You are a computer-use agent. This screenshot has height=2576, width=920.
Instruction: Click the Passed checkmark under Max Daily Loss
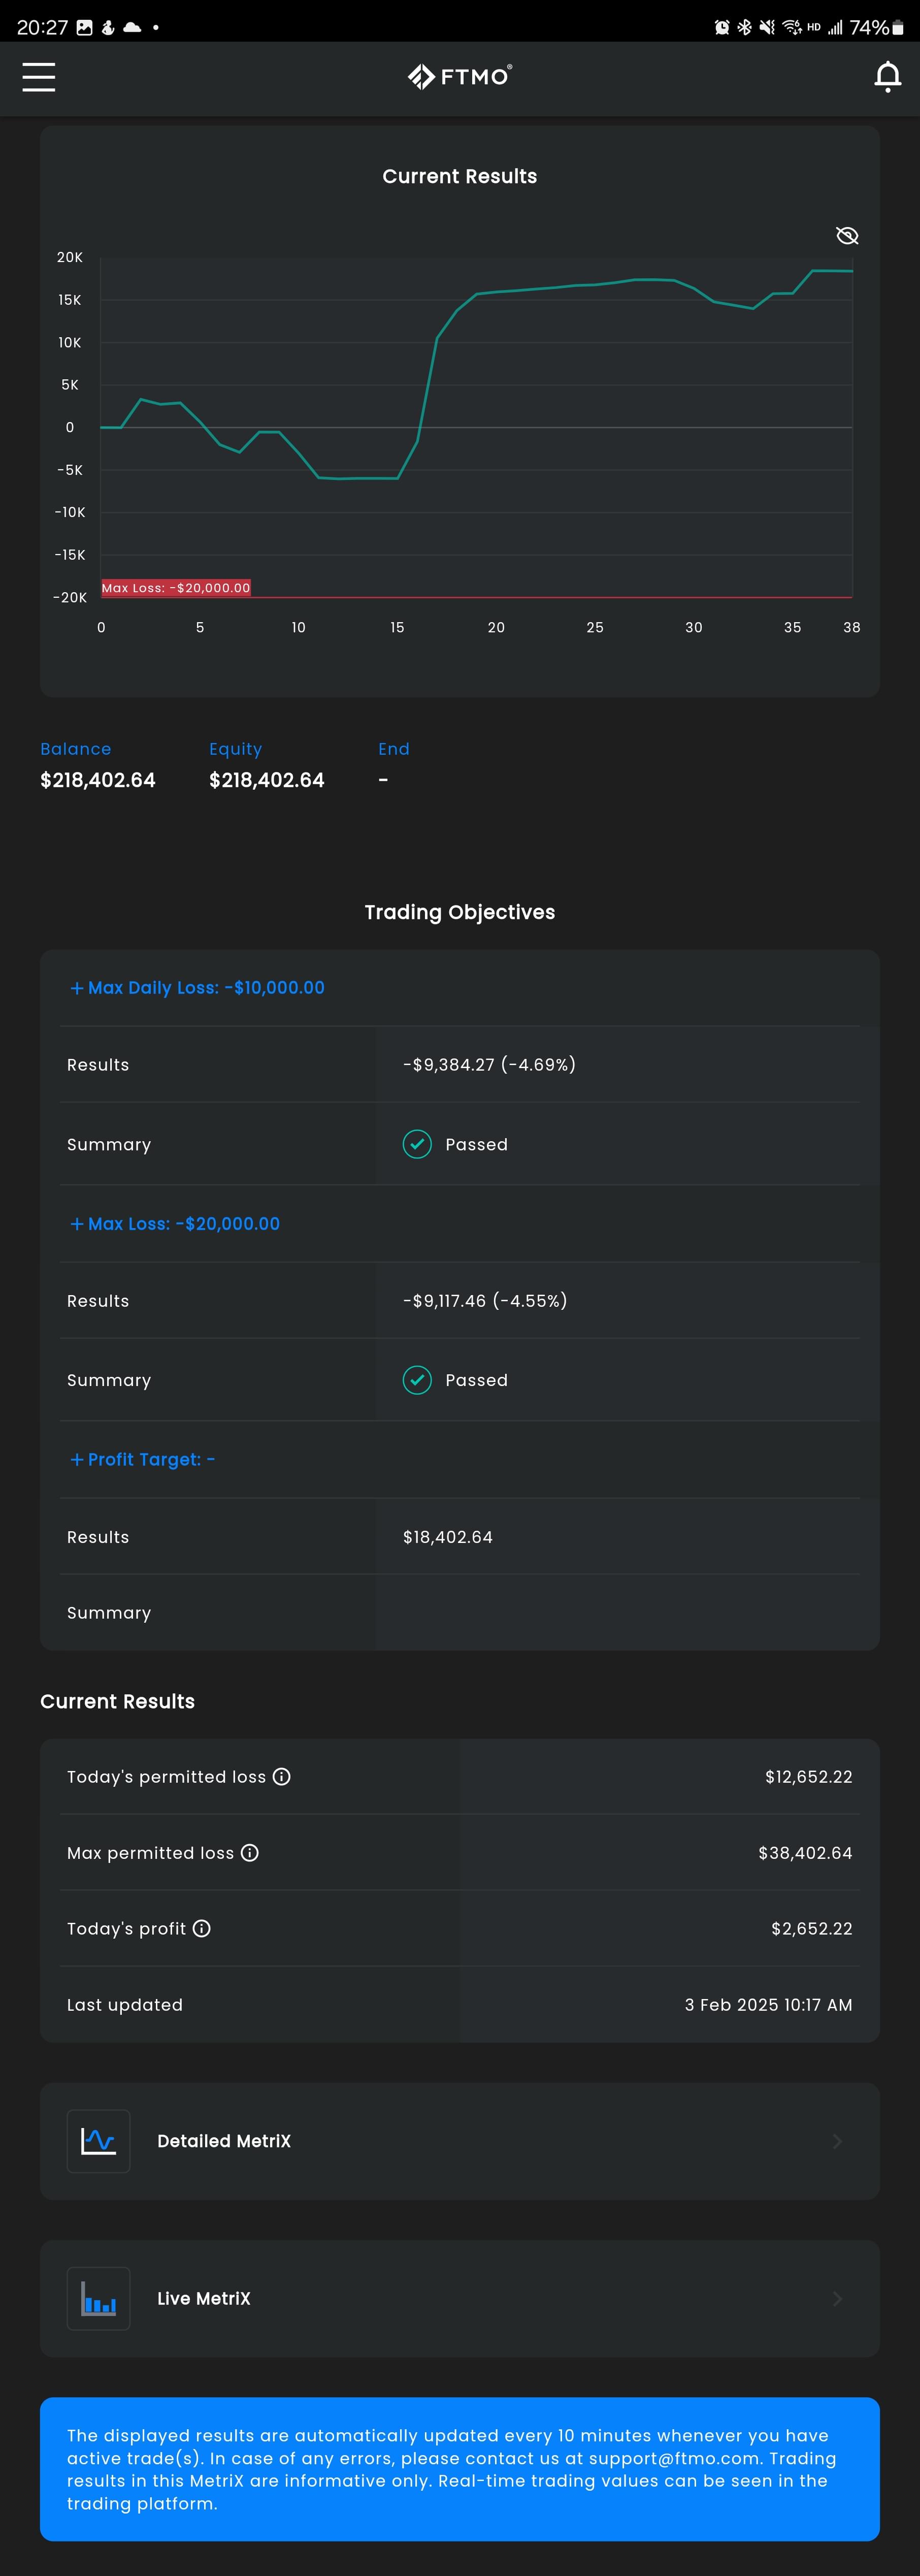[x=417, y=1144]
